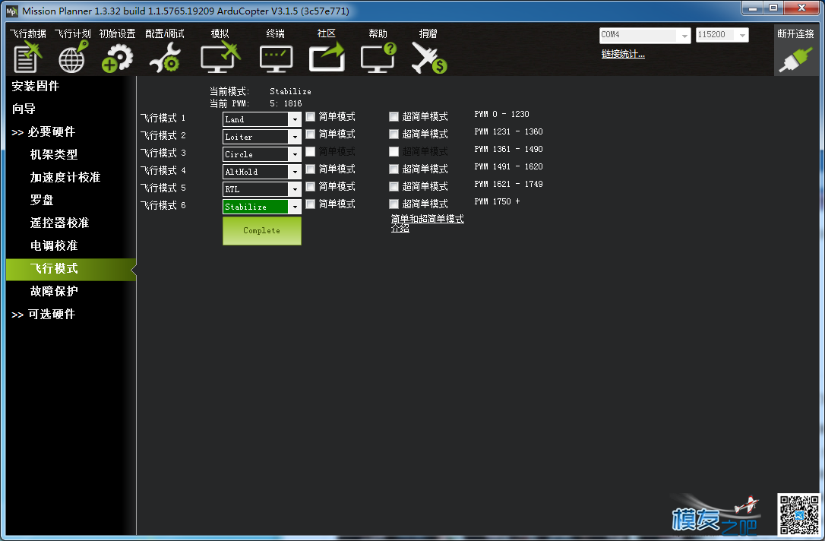Open 加速度计校准 accelerometer calibration page

65,177
